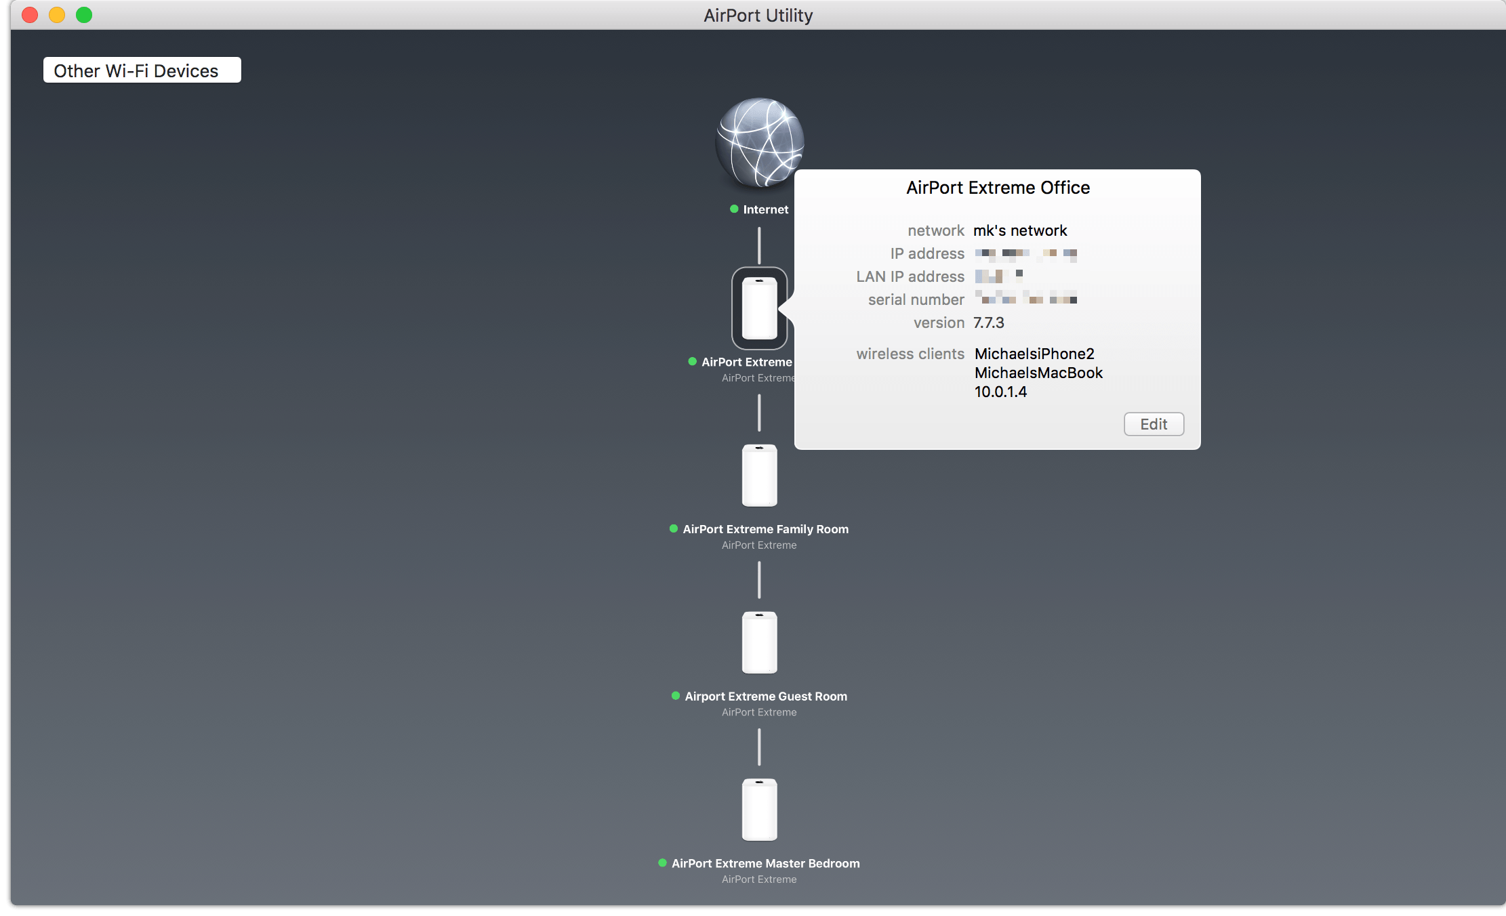Select the AirPort Extreme Family Room device icon

(759, 476)
